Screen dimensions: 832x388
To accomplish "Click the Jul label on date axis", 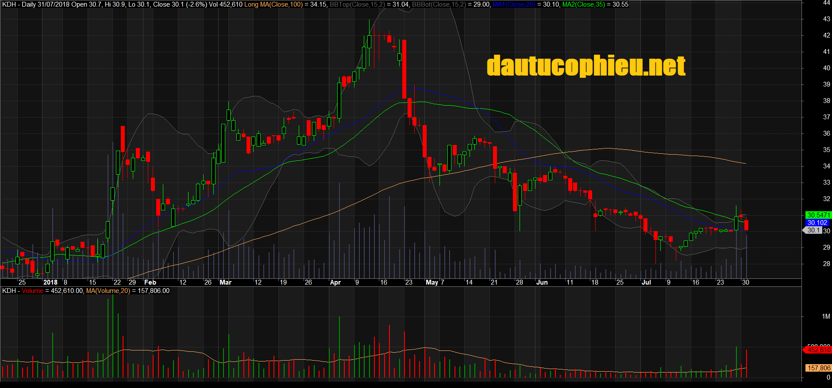I will pyautogui.click(x=646, y=282).
